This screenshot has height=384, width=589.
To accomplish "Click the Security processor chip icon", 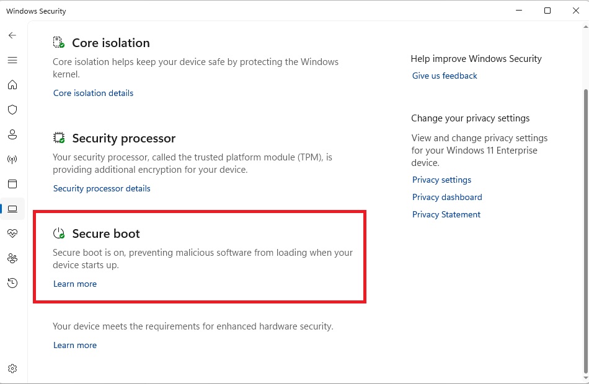I will 59,137.
